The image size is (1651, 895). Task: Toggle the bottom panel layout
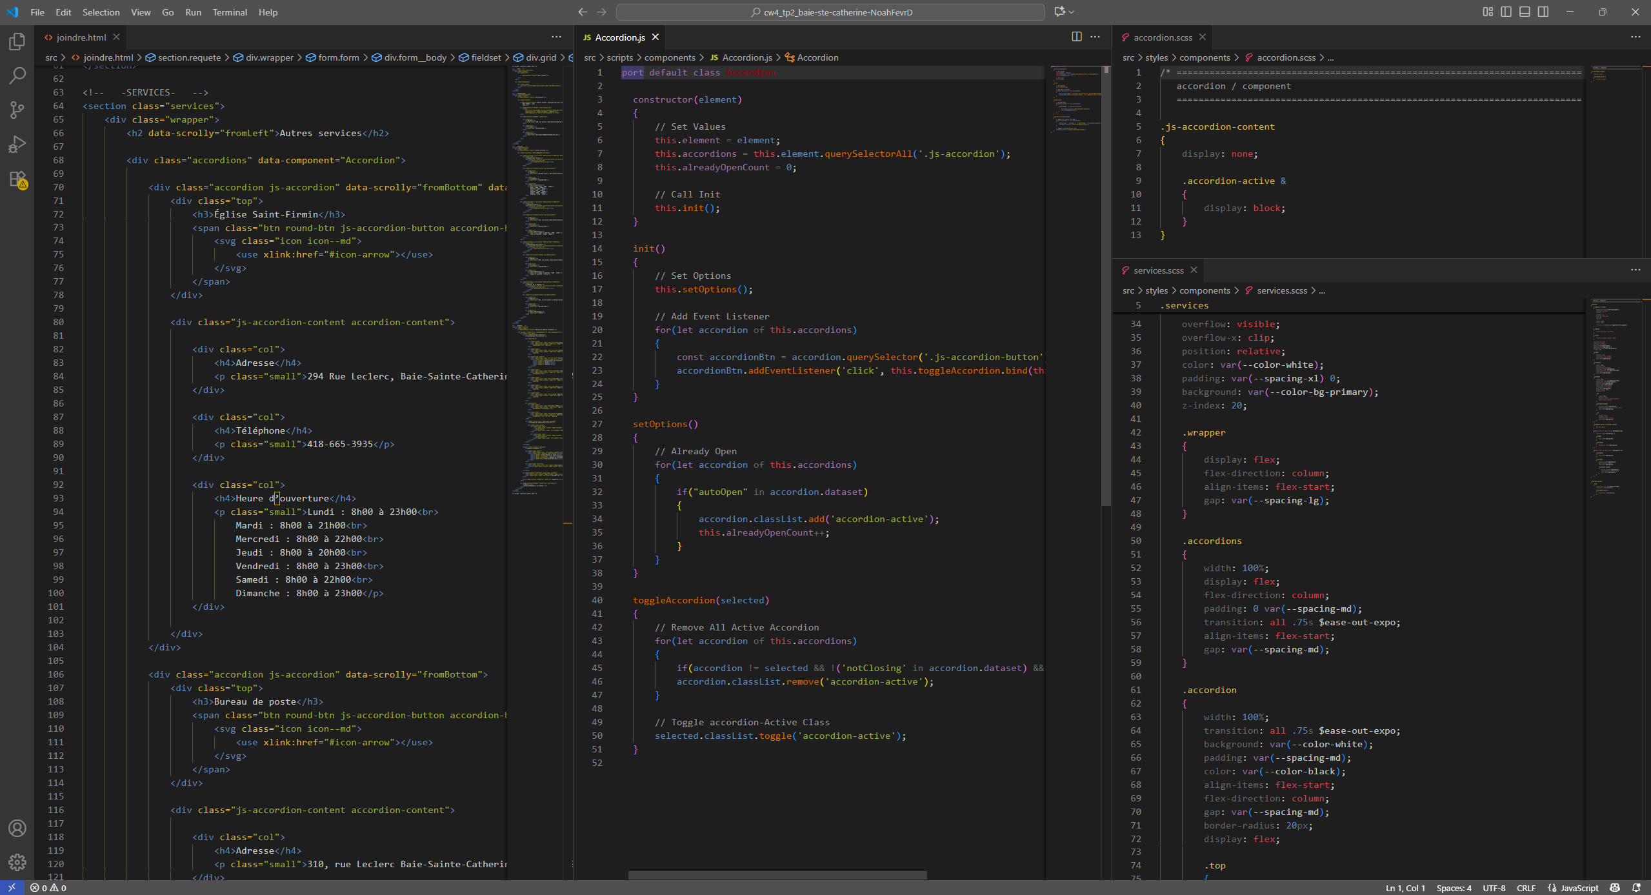[1525, 12]
